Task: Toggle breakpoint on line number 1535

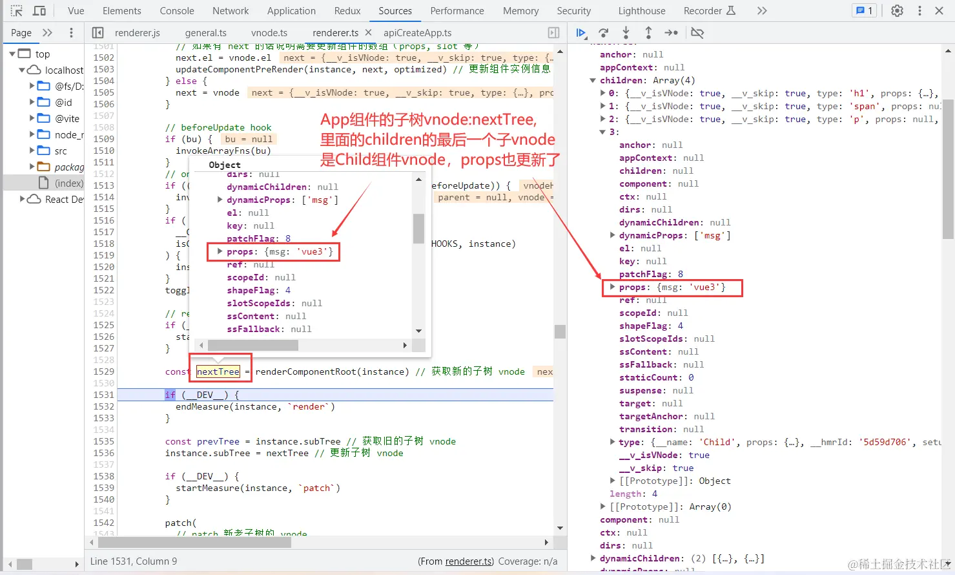Action: 103,441
